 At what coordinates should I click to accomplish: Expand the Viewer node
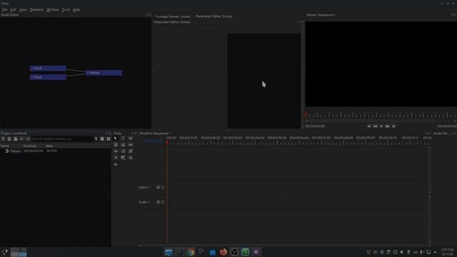(x=88, y=73)
